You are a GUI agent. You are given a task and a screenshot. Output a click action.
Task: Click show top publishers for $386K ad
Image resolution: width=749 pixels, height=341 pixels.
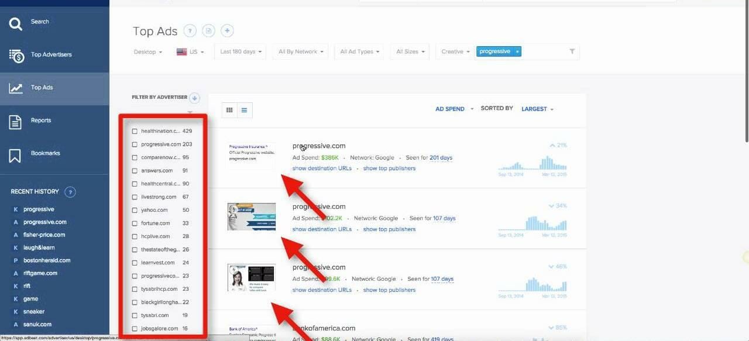click(x=389, y=168)
